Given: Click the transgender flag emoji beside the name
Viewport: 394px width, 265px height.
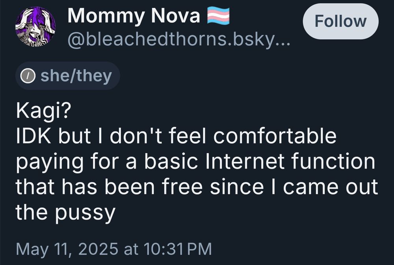Looking at the screenshot, I should coord(218,16).
